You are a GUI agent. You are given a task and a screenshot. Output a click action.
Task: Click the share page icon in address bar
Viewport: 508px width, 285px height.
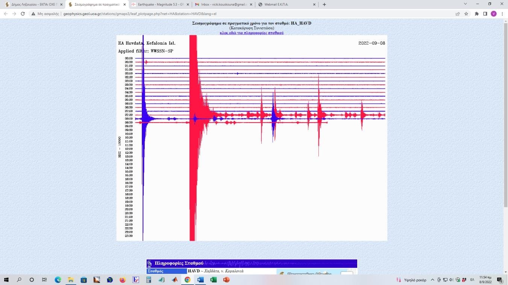click(x=458, y=14)
